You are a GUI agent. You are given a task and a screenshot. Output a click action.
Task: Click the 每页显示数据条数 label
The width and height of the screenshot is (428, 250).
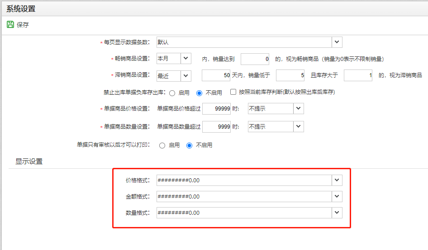[127, 42]
